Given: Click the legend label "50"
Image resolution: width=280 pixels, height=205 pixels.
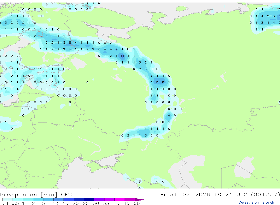Looking at the screenshot, I should [137, 203].
